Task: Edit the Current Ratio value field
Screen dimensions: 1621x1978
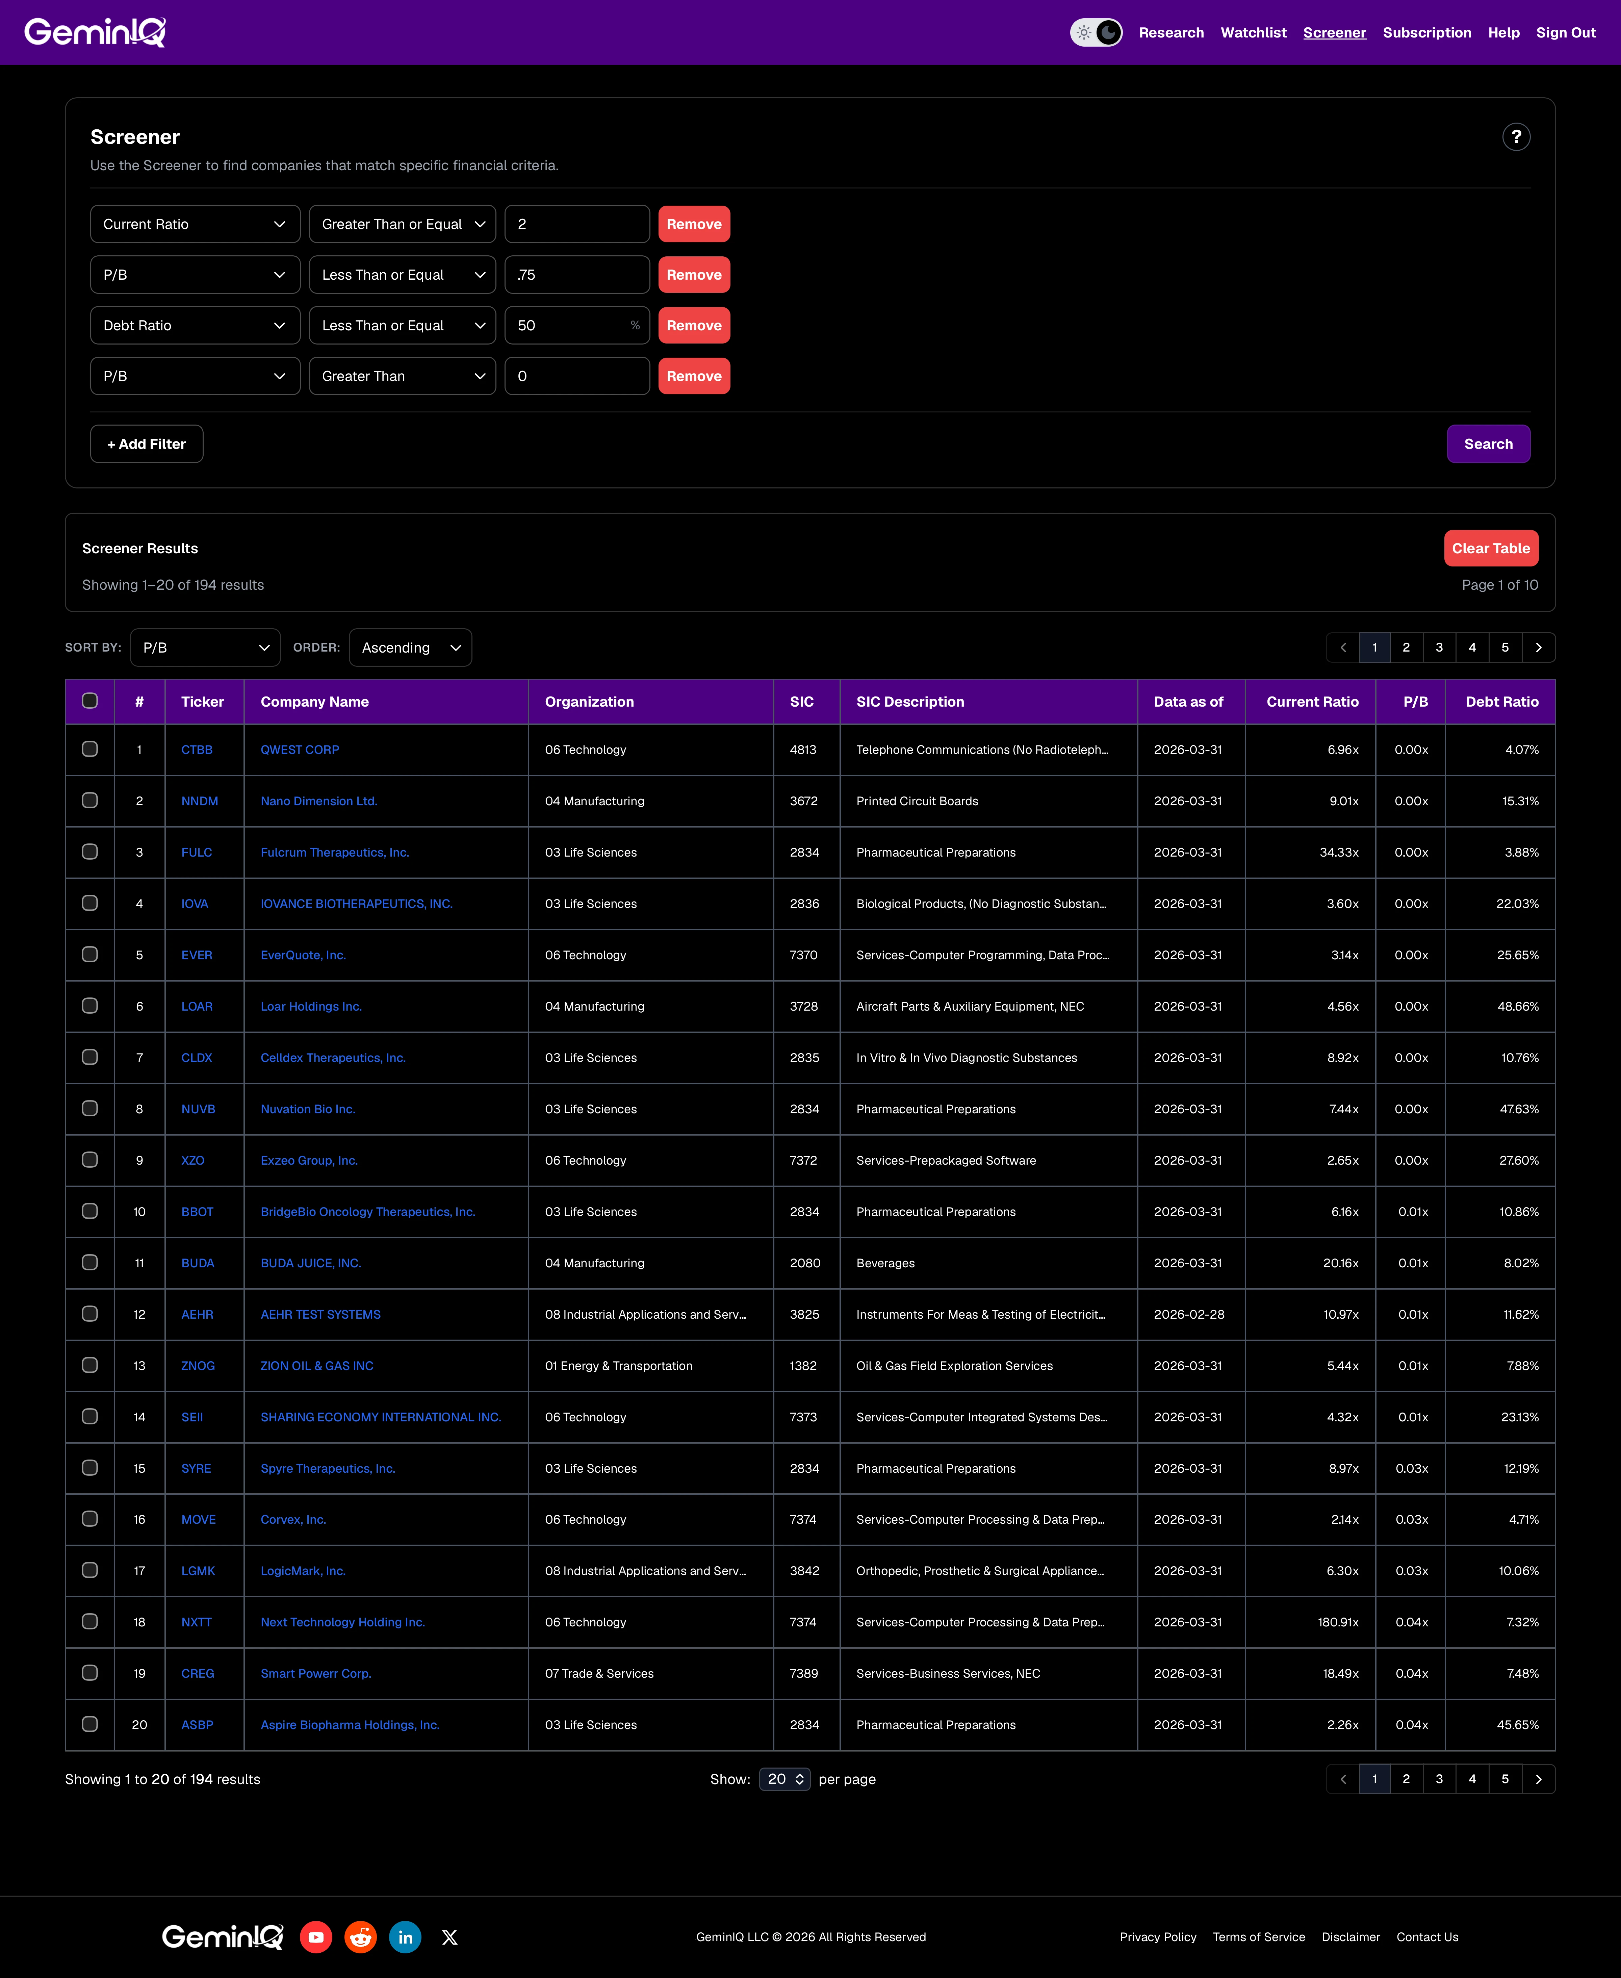Action: [577, 224]
